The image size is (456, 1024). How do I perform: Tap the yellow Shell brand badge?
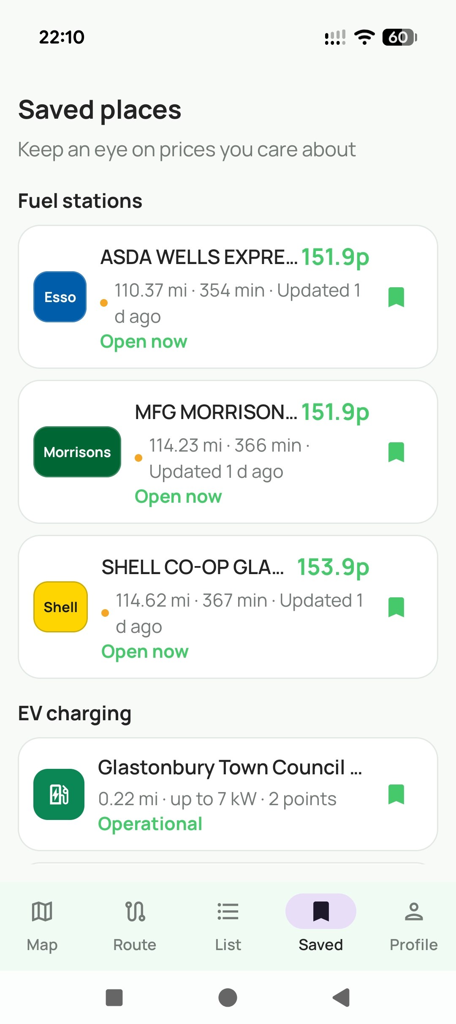(x=60, y=607)
